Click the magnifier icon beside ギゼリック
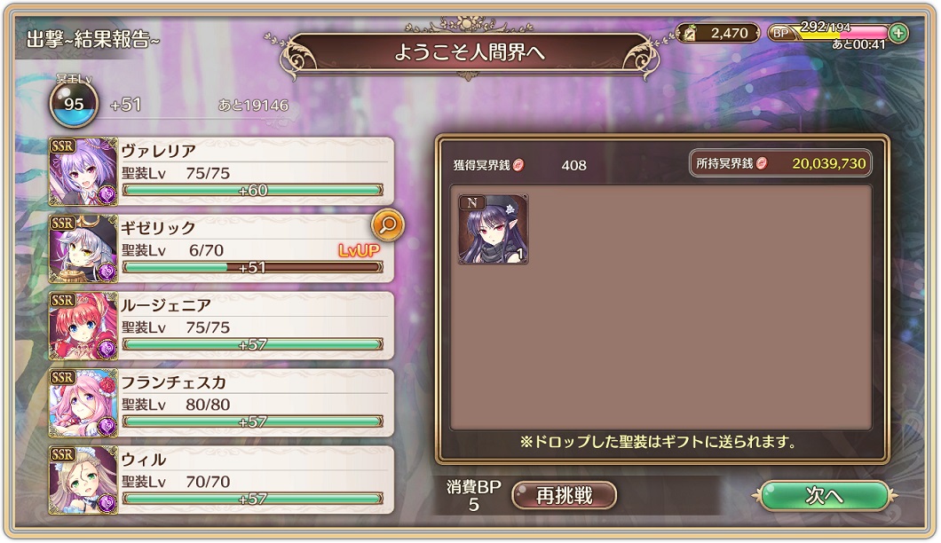The height and width of the screenshot is (543, 941). tap(388, 225)
